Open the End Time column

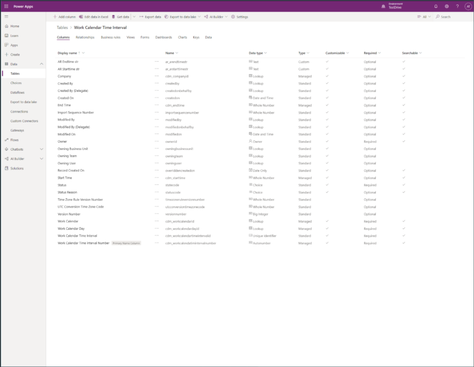64,105
